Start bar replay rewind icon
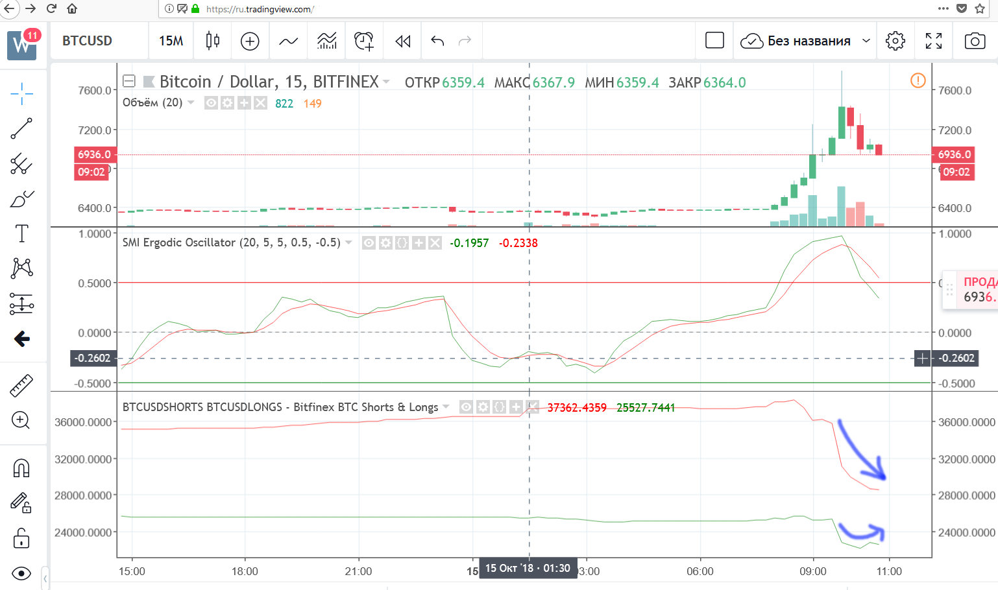 tap(403, 41)
